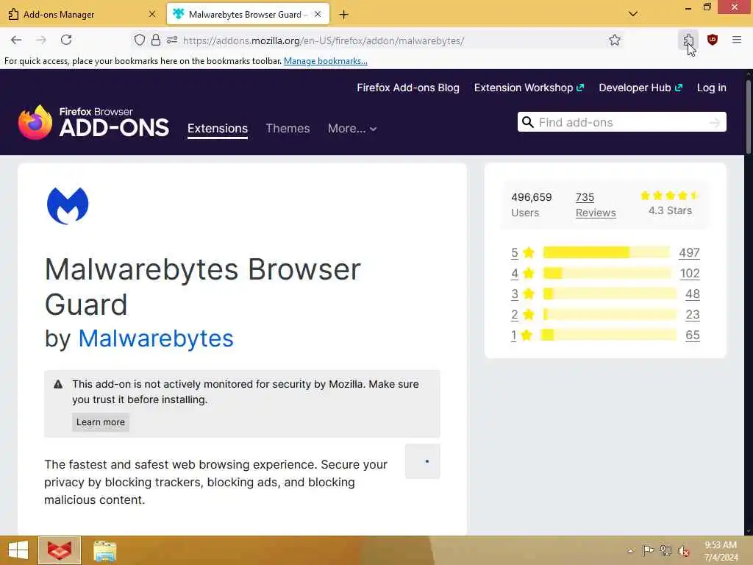Open the Extensions puzzle-piece toolbar button

tap(688, 40)
